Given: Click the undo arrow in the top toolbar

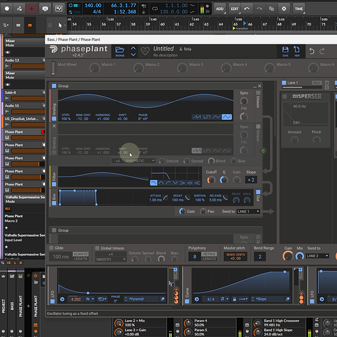Looking at the screenshot, I should [x=247, y=9].
